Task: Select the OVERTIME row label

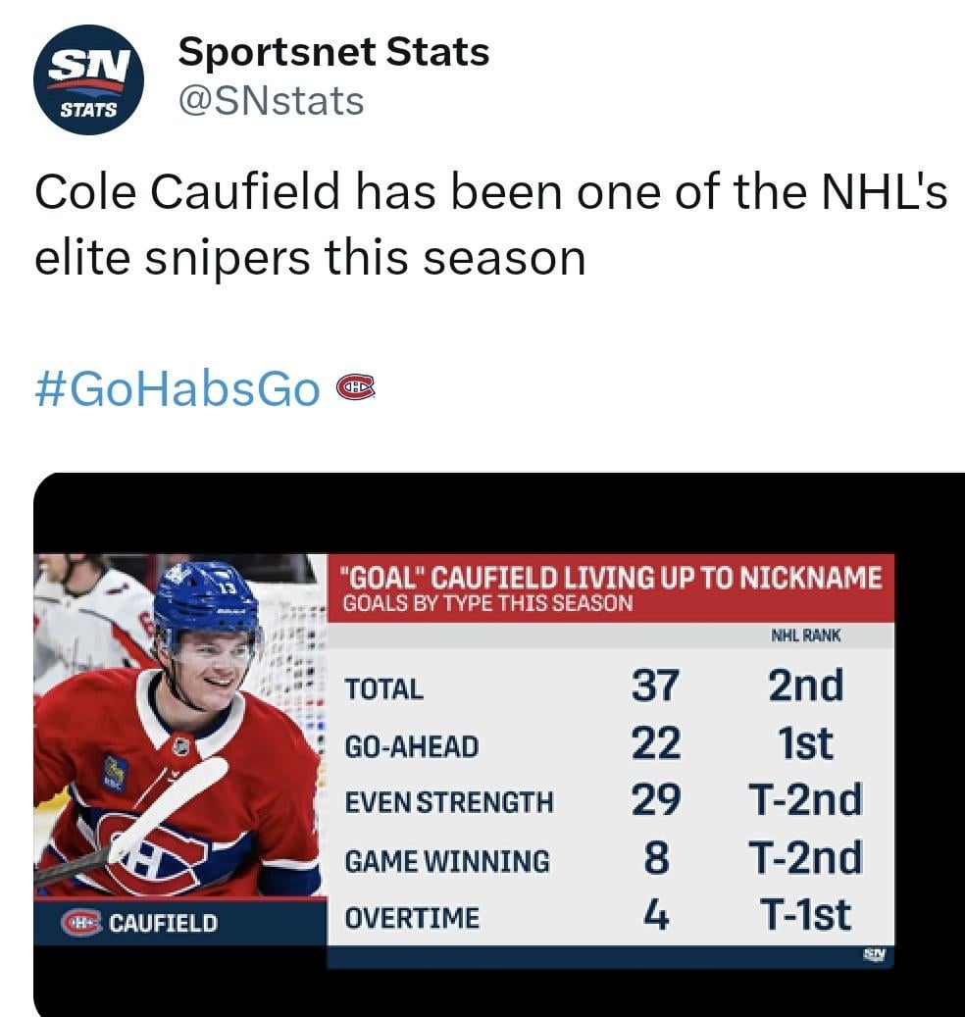Action: tap(412, 918)
